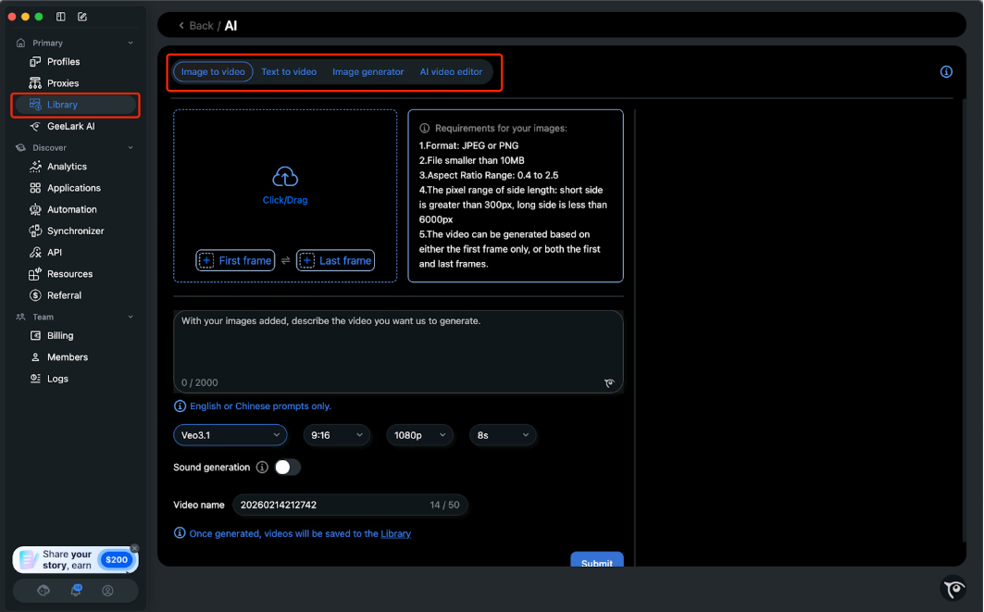Click the GeeLark AI icon inside prompt box
The width and height of the screenshot is (984, 612).
pos(609,382)
